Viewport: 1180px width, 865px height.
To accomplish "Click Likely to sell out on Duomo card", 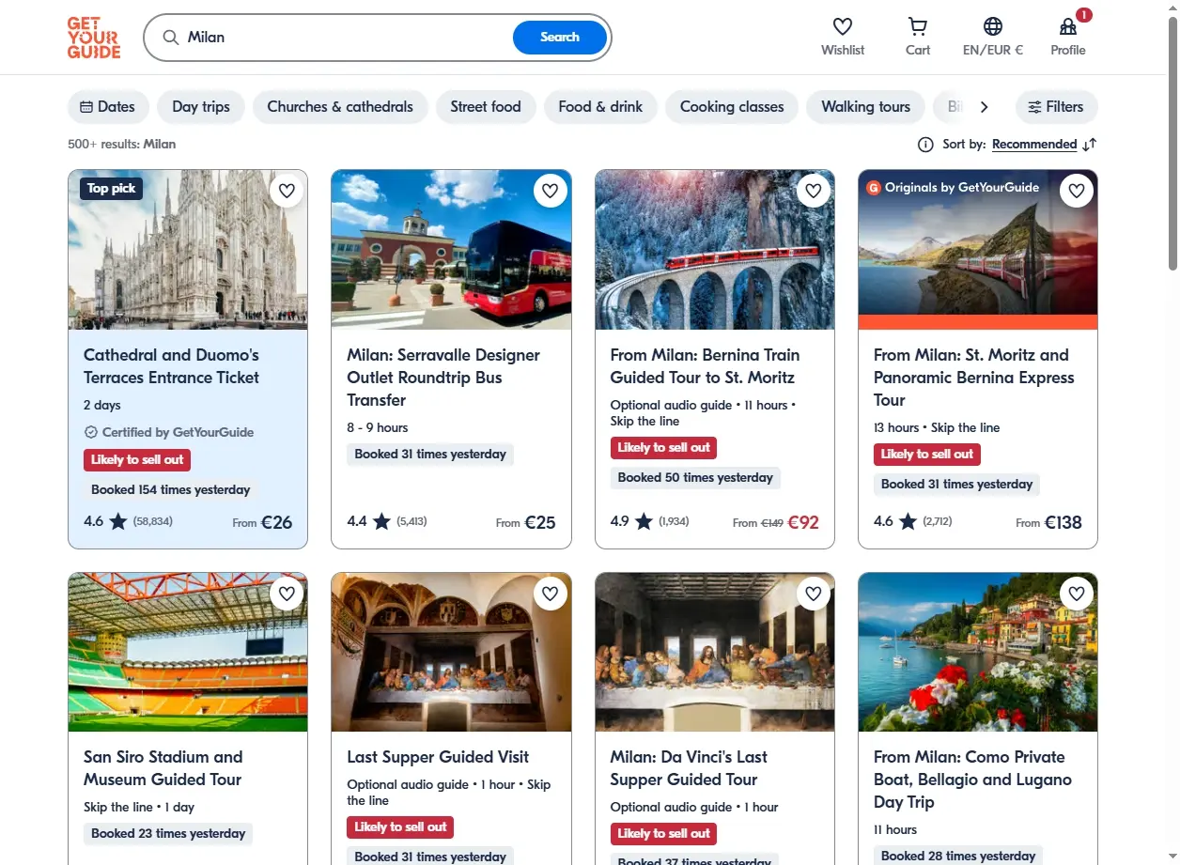I will [137, 459].
